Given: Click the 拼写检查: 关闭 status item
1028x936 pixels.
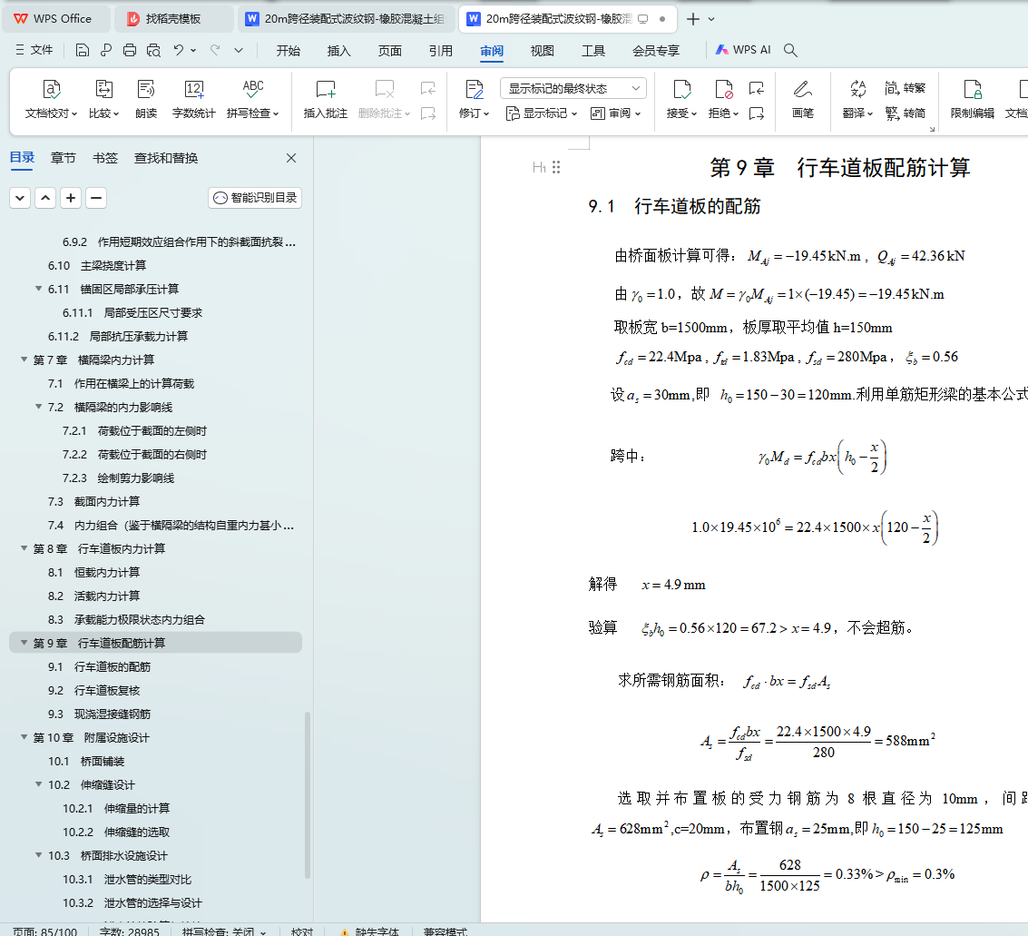Looking at the screenshot, I should (223, 931).
